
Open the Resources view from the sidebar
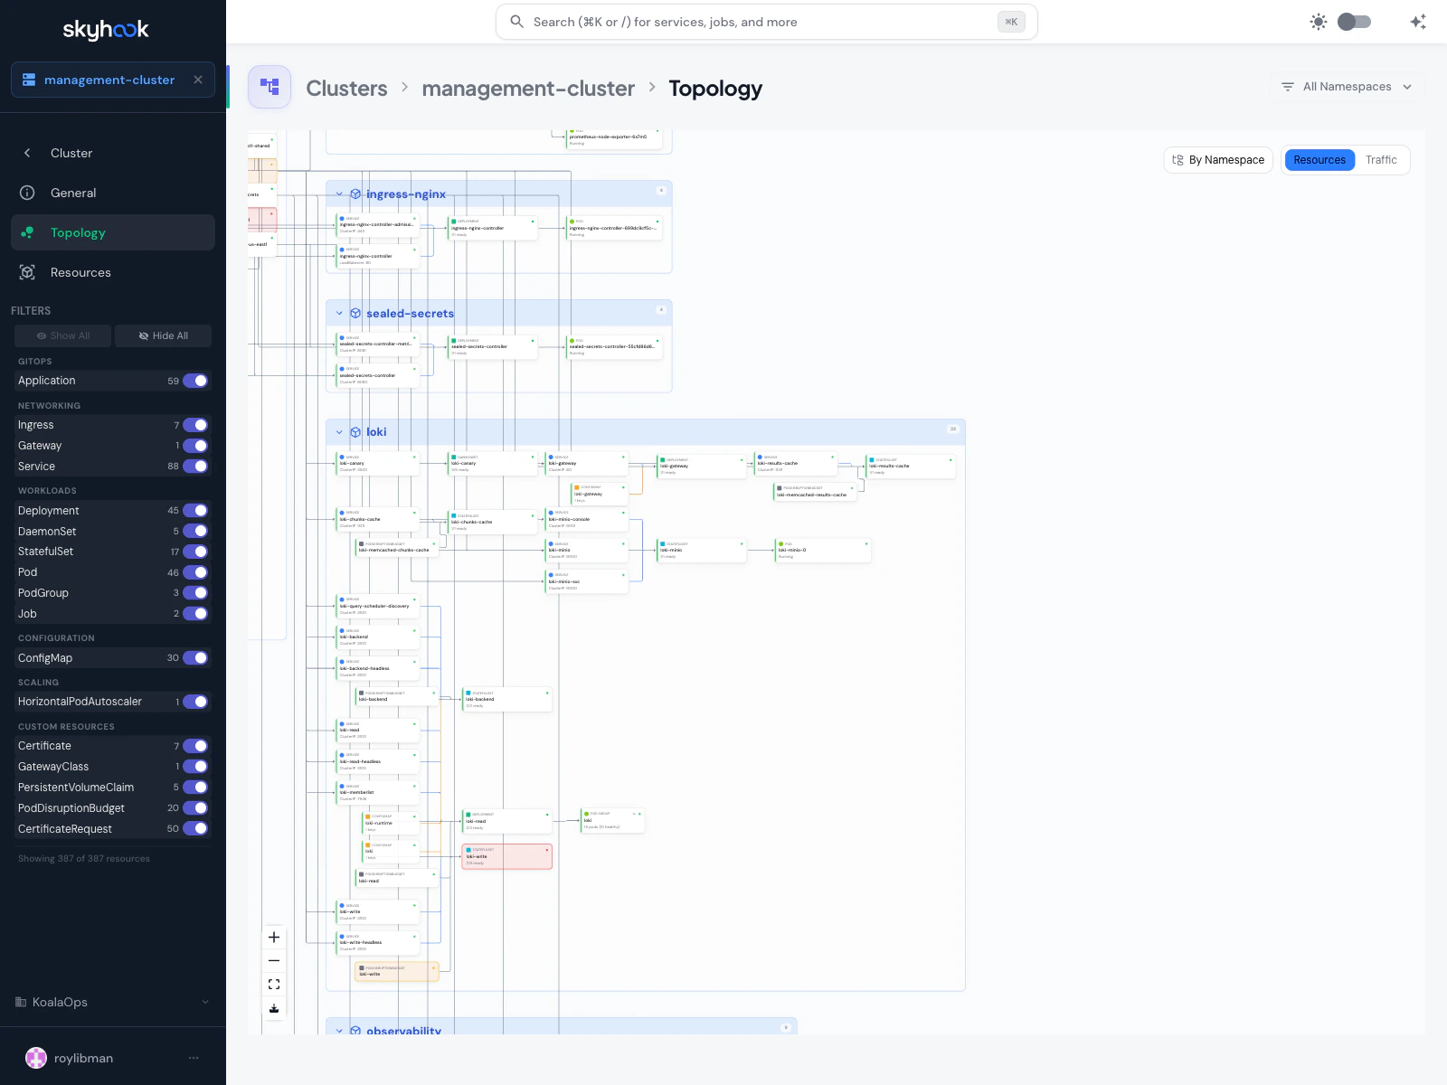(x=80, y=272)
